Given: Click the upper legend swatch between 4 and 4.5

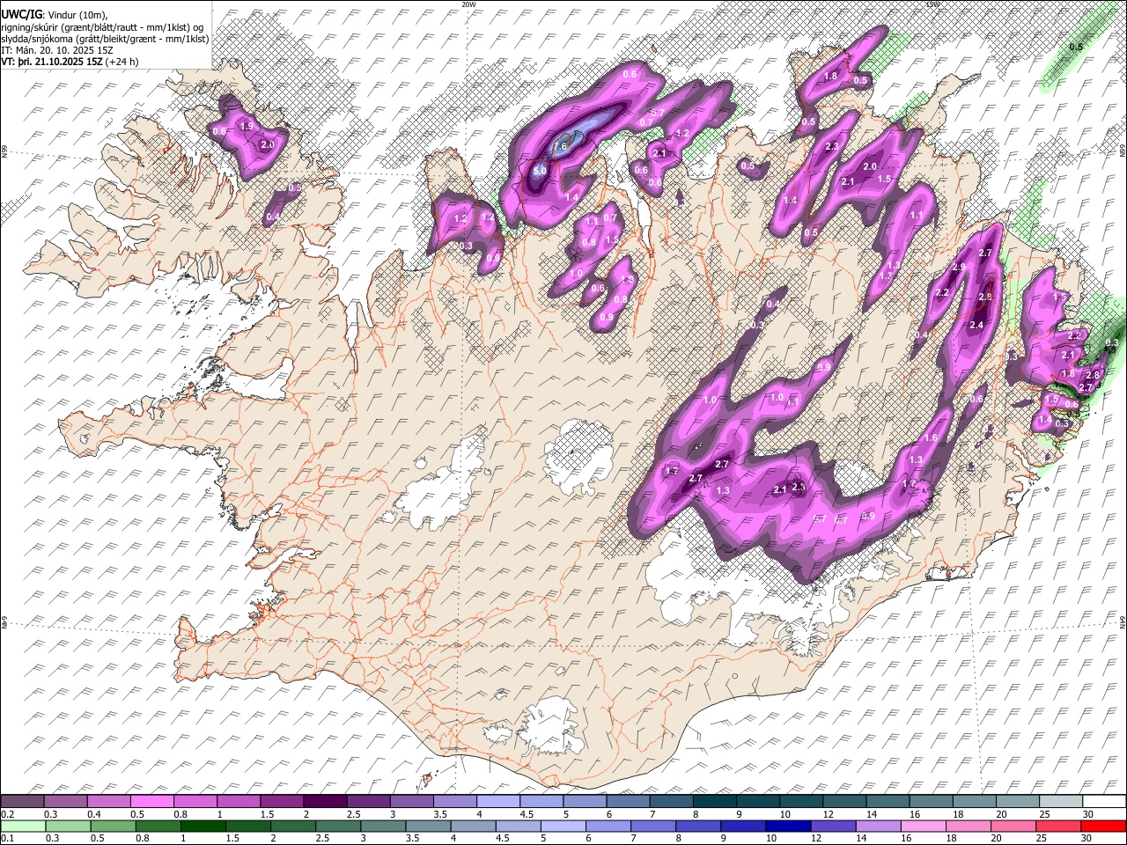Looking at the screenshot, I should pos(497,802).
